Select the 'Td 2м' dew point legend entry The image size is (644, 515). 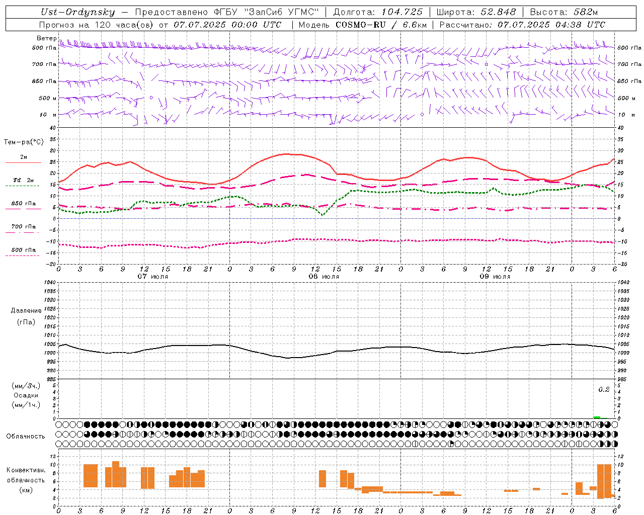point(24,180)
